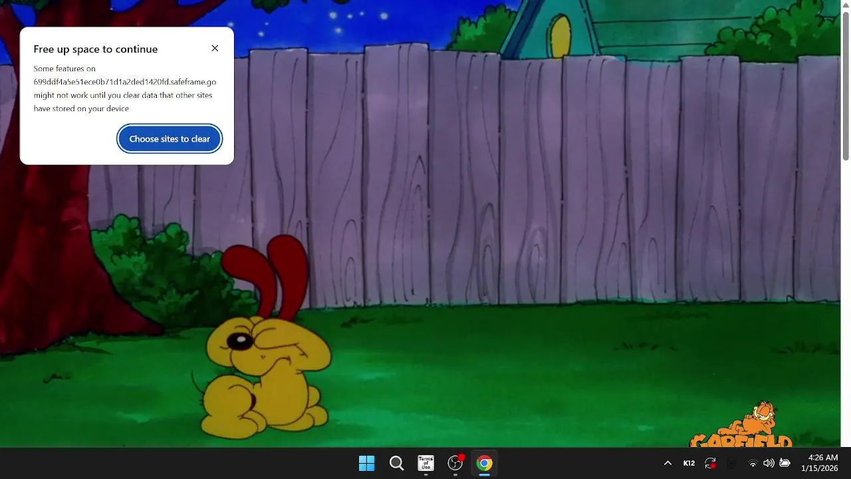The image size is (851, 479).
Task: Click the Choose sites to clear button
Action: tap(170, 139)
